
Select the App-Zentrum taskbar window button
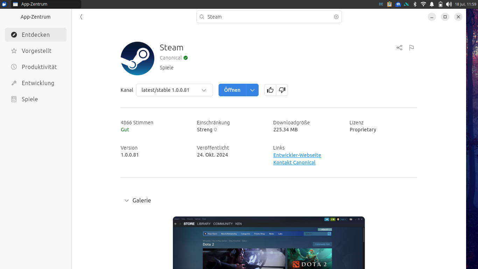[46, 4]
